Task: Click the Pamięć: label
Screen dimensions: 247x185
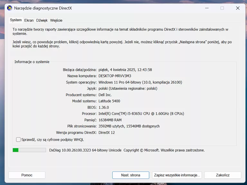Action: [x=90, y=120]
